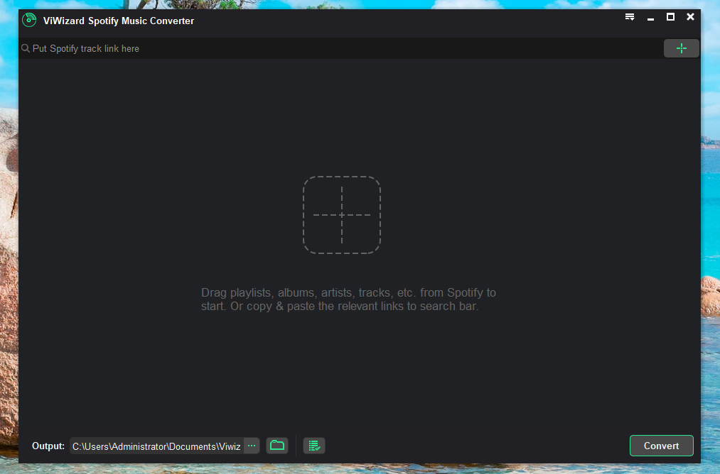Click the Output label

pos(48,446)
